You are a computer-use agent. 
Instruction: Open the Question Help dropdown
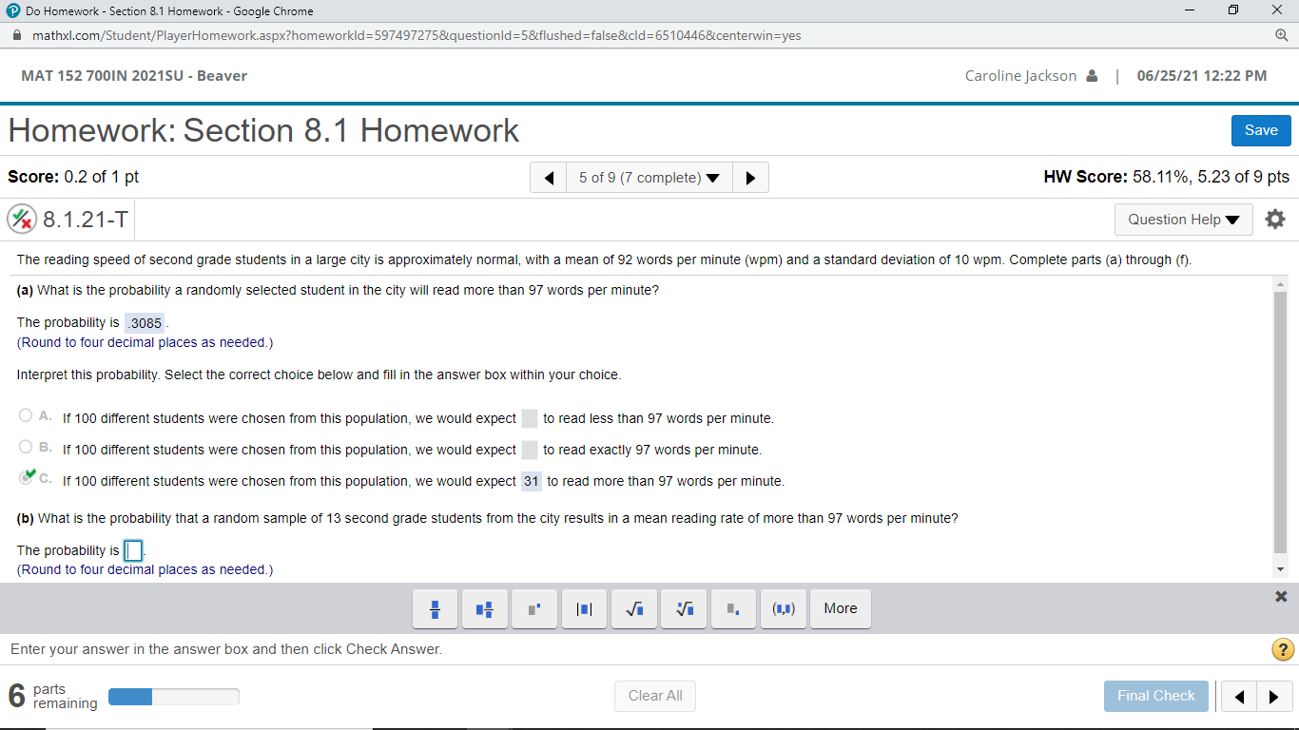[x=1184, y=220]
